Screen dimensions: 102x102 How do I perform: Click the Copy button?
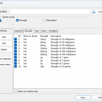[x=83, y=98]
